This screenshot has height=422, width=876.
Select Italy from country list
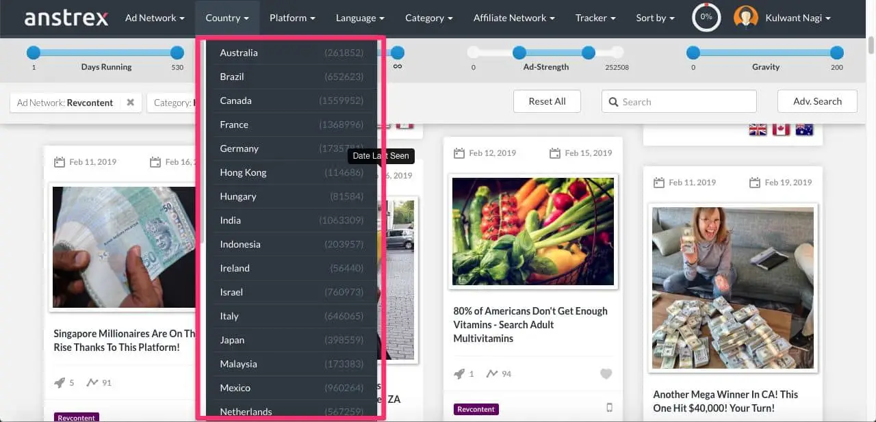pyautogui.click(x=292, y=316)
